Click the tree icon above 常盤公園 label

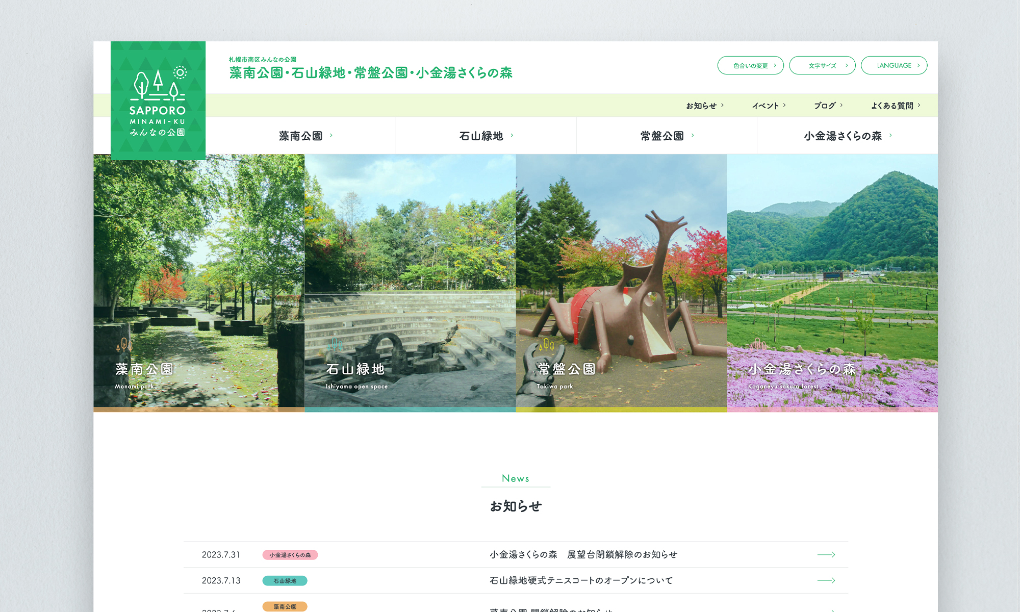pyautogui.click(x=546, y=345)
